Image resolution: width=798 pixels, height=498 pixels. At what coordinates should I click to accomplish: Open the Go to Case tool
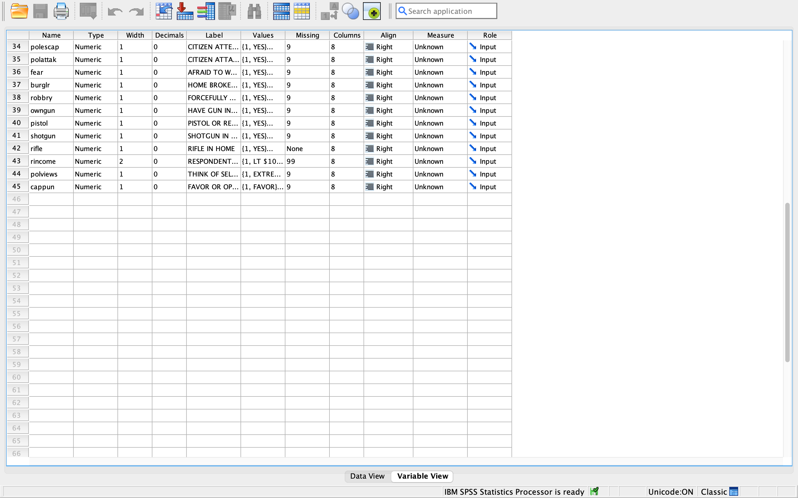tap(164, 11)
